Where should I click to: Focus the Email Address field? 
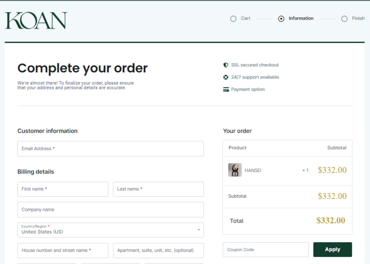[x=110, y=149]
